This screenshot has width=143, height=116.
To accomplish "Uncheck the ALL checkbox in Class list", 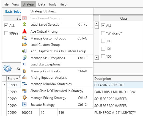I will point(103,25).
